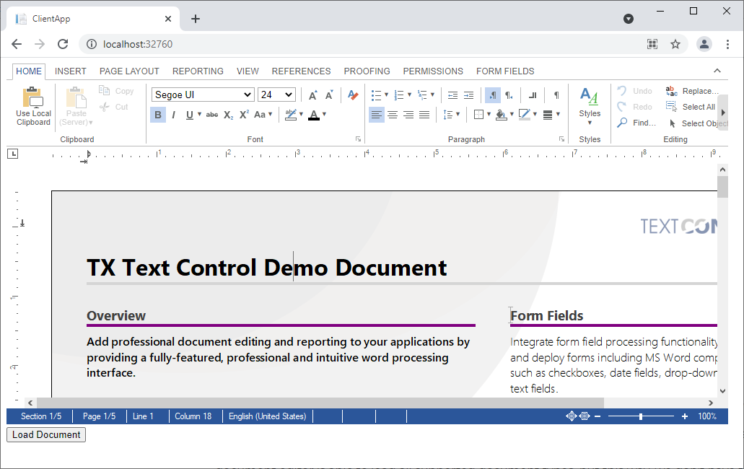The image size is (744, 469).
Task: Open the PROOFING tab
Action: (367, 71)
